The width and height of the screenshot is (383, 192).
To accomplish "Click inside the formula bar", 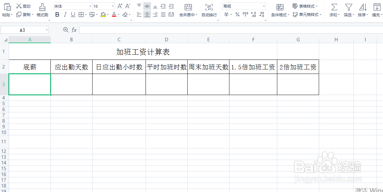I will tap(193, 29).
